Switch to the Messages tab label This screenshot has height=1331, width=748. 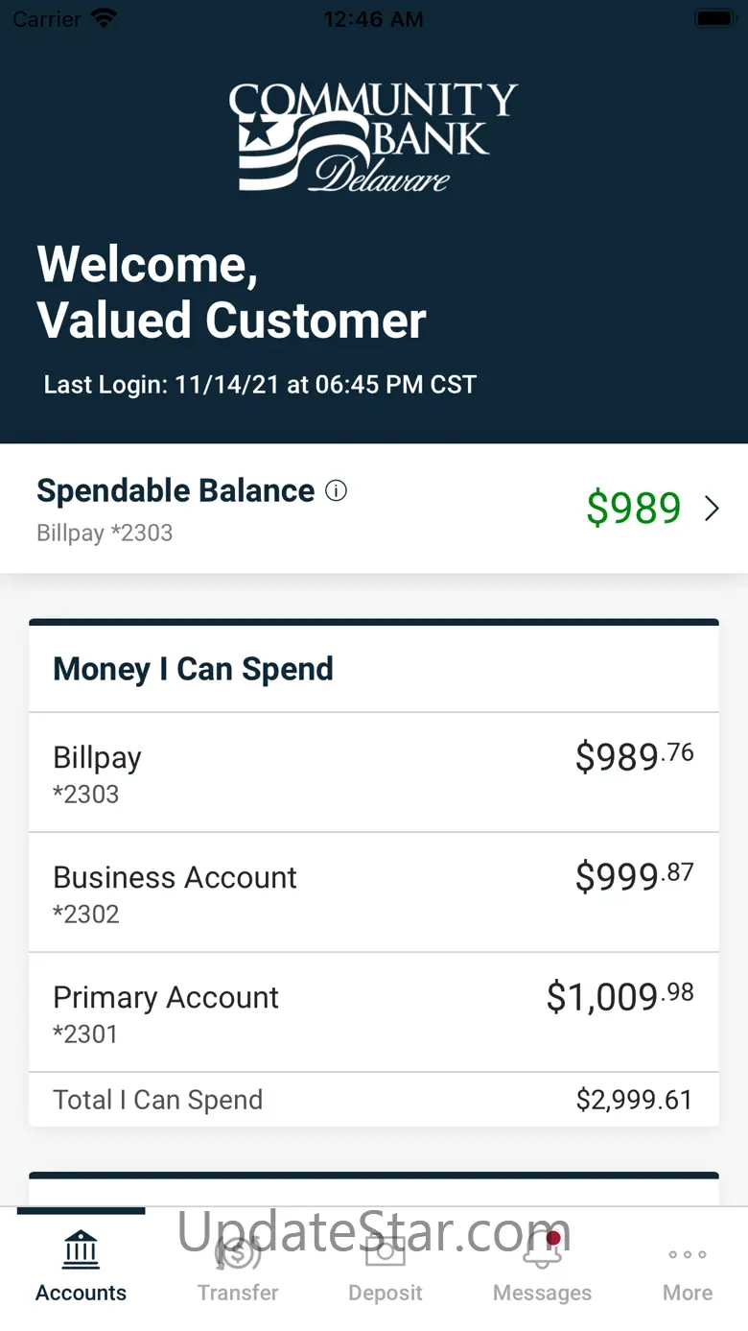(542, 1293)
